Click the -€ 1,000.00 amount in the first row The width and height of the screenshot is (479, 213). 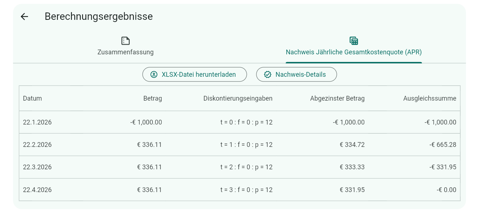coord(147,122)
